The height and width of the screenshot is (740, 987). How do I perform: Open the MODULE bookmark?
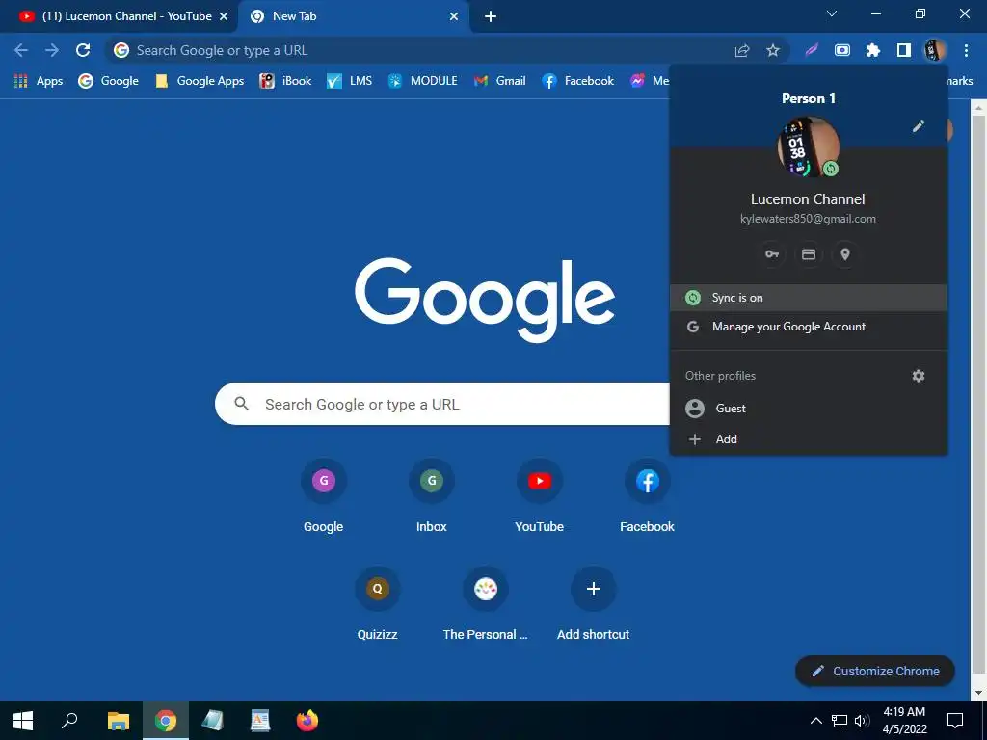tap(423, 81)
